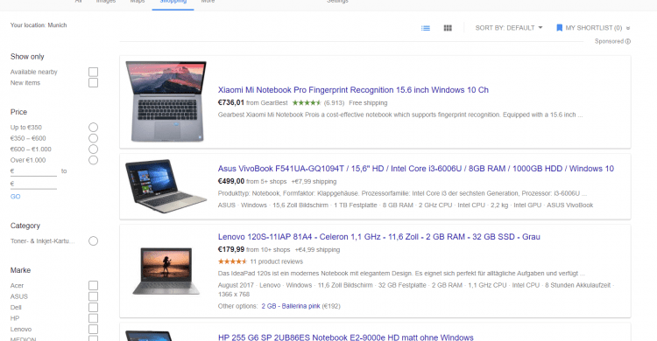Click the Xiaomi star rating
The width and height of the screenshot is (657, 341).
click(307, 103)
